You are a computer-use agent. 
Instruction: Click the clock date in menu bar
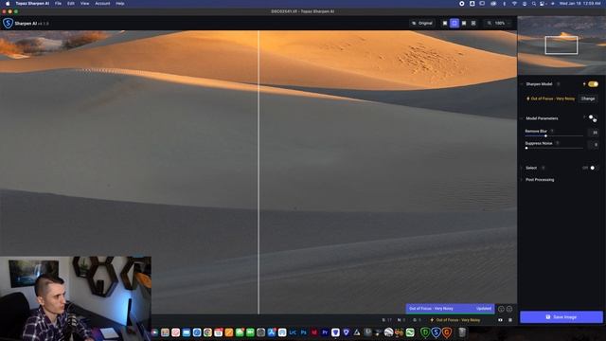580,4
